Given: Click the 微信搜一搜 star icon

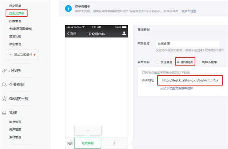Looking at the screenshot, I should 5,99.
